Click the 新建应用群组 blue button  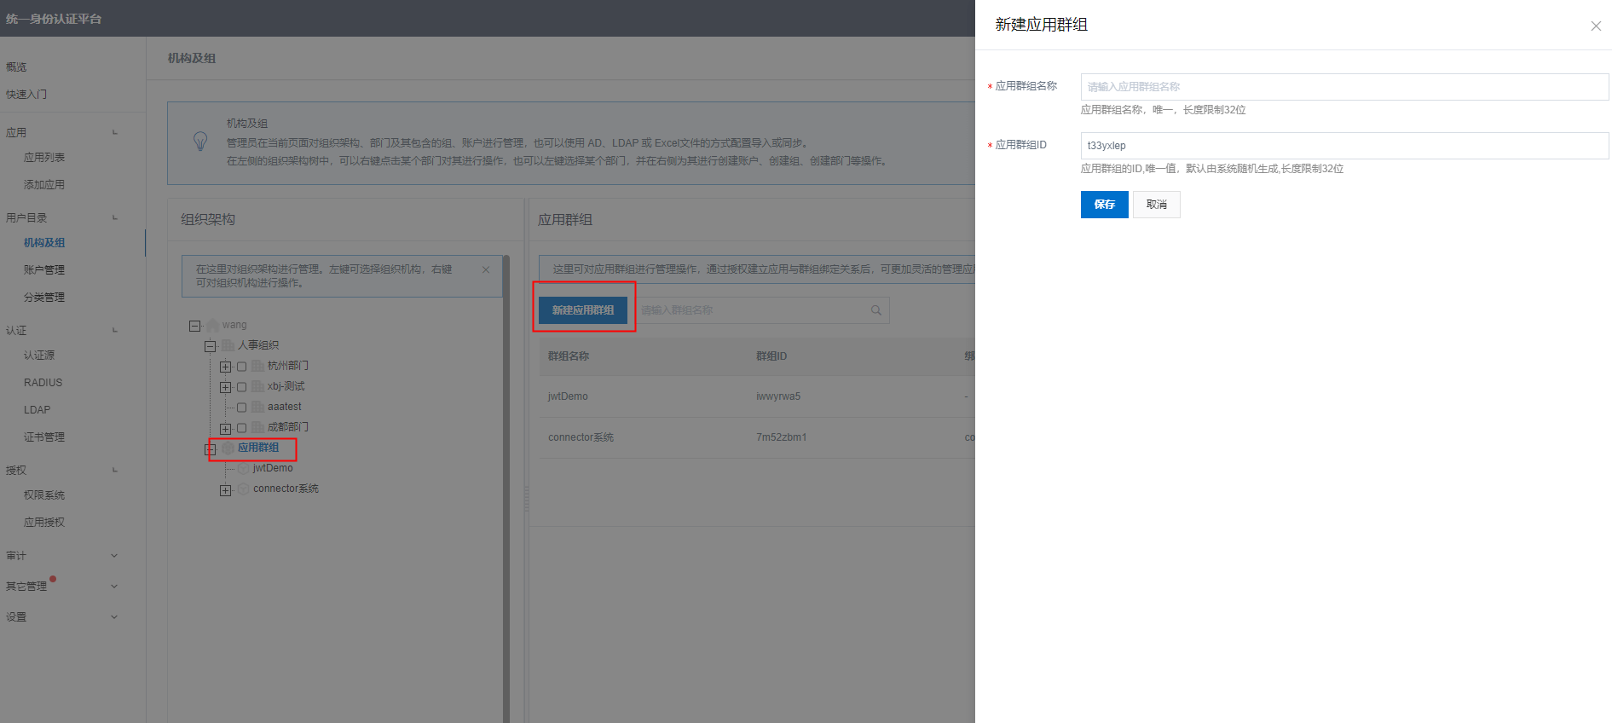click(x=583, y=310)
